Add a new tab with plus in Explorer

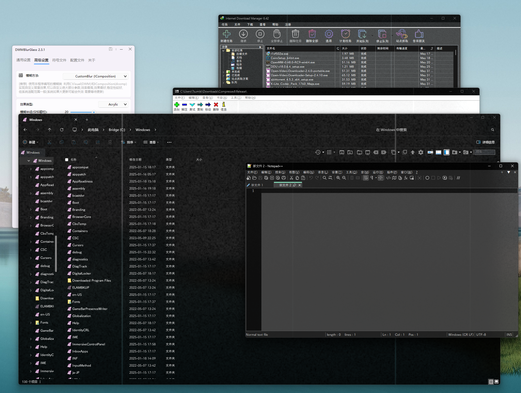[87, 120]
